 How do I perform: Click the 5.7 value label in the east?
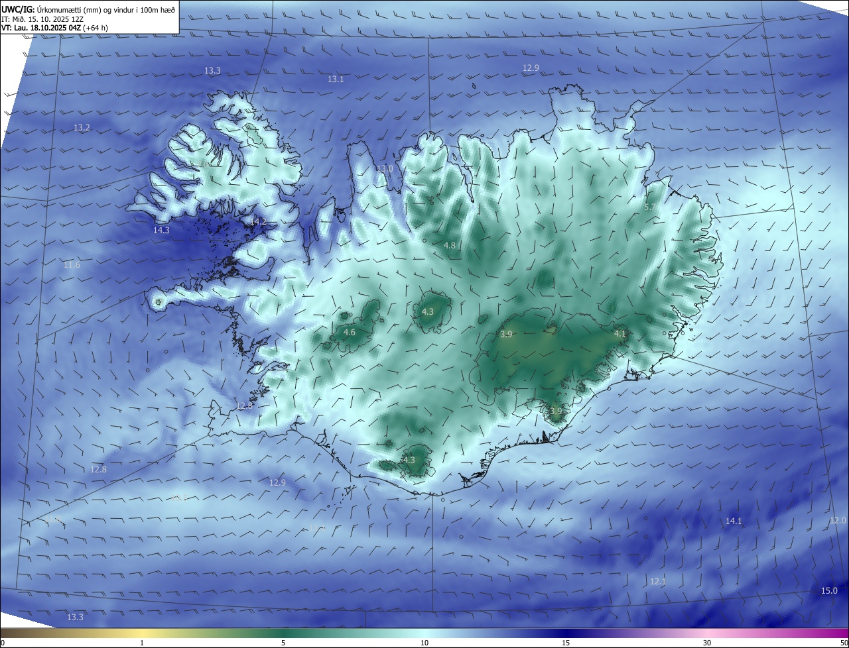651,207
